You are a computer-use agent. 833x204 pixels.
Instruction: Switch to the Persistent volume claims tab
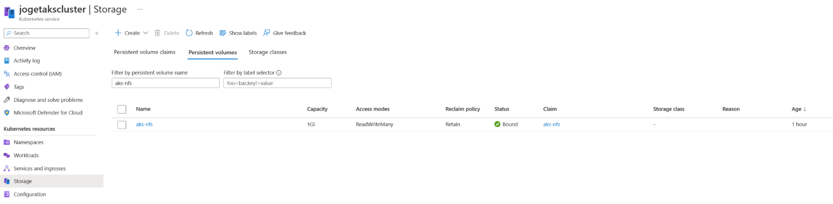[x=145, y=52]
